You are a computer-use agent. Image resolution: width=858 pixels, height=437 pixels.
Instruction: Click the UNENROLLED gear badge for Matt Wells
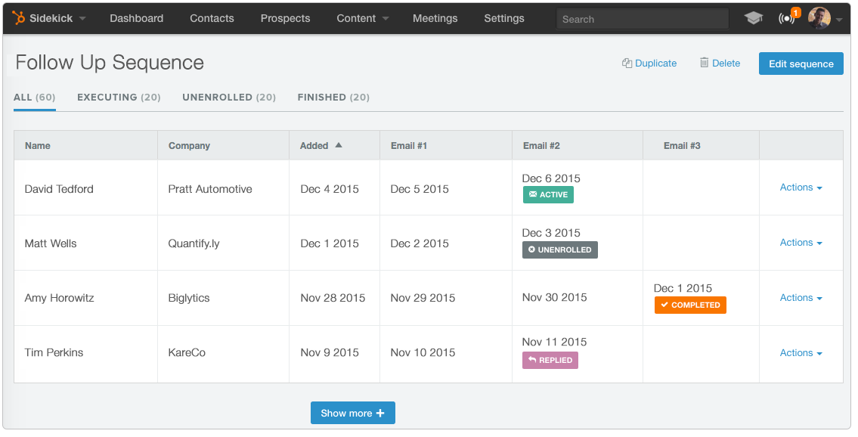559,249
